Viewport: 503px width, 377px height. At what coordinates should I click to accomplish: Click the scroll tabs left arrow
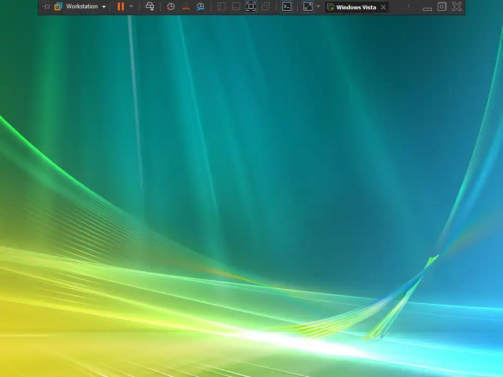click(408, 6)
